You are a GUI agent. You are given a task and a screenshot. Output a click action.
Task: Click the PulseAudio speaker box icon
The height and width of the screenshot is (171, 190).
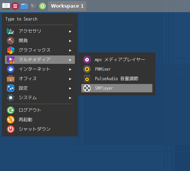point(87,79)
